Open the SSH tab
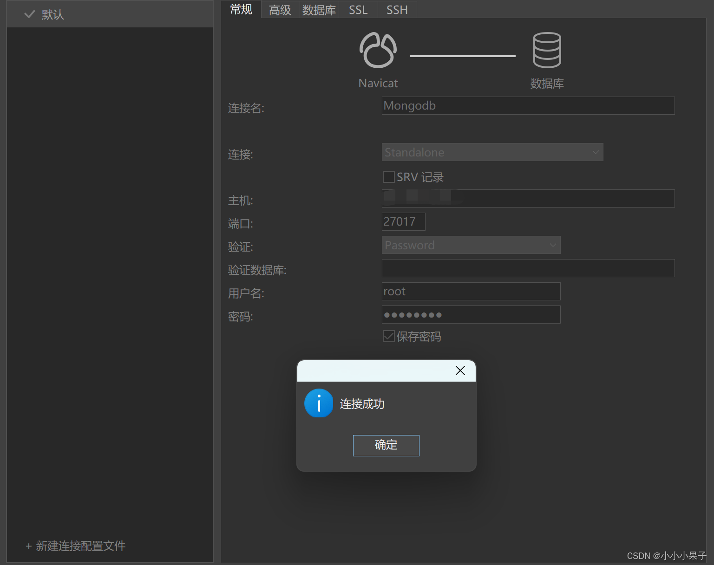 click(x=397, y=9)
